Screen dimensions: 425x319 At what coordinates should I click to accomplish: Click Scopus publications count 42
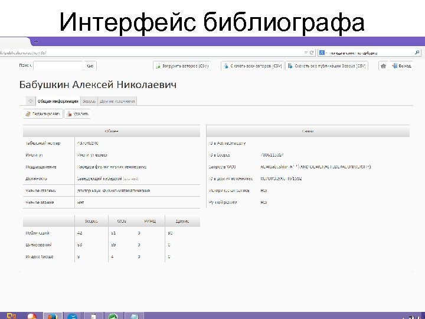point(80,233)
